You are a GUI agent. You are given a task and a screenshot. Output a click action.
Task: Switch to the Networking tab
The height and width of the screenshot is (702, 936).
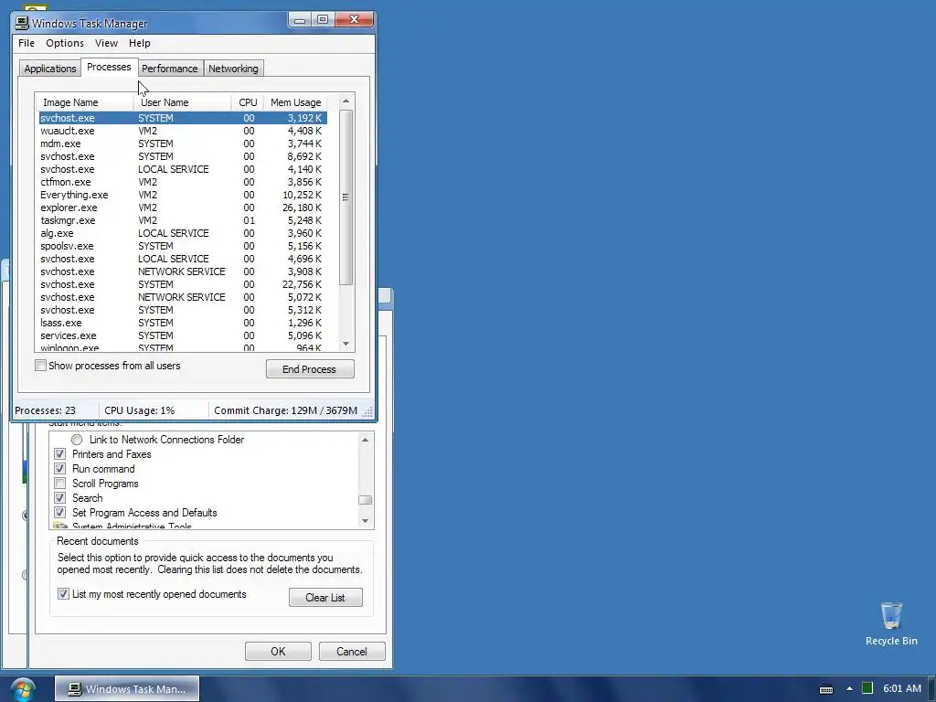tap(233, 69)
